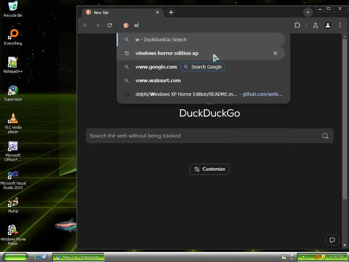The height and width of the screenshot is (262, 349).
Task: Click the second quick launch icon
Action: pos(45,257)
